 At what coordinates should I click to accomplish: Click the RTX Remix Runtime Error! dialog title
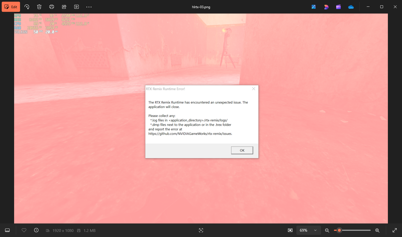[165, 89]
